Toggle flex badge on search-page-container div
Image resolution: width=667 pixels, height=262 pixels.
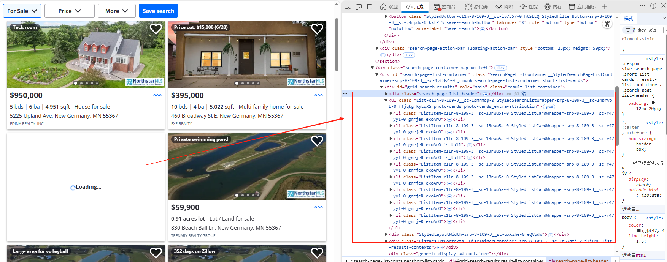(501, 68)
